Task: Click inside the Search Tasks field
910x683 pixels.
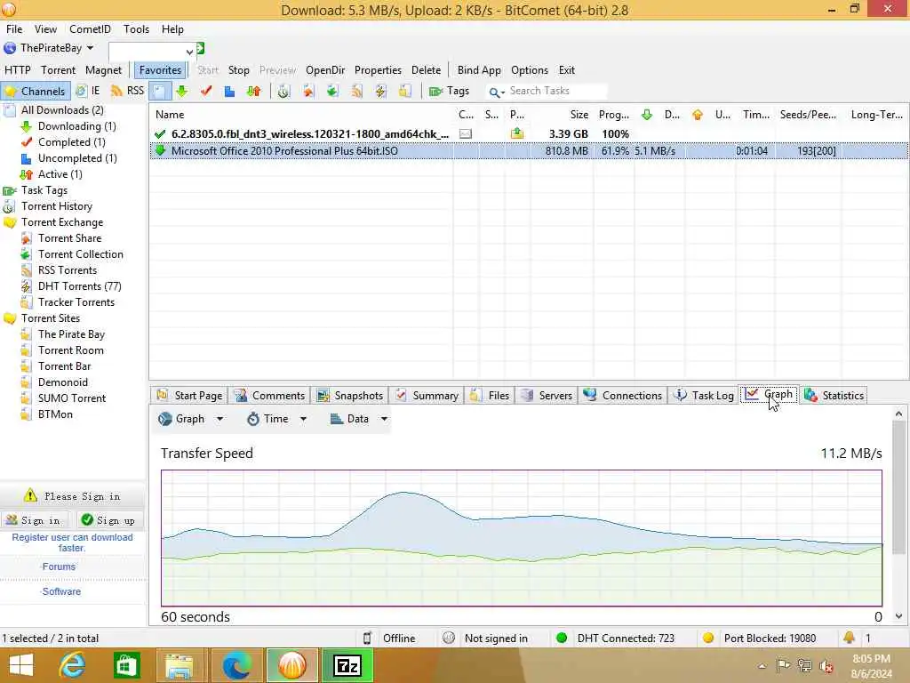Action: point(556,92)
